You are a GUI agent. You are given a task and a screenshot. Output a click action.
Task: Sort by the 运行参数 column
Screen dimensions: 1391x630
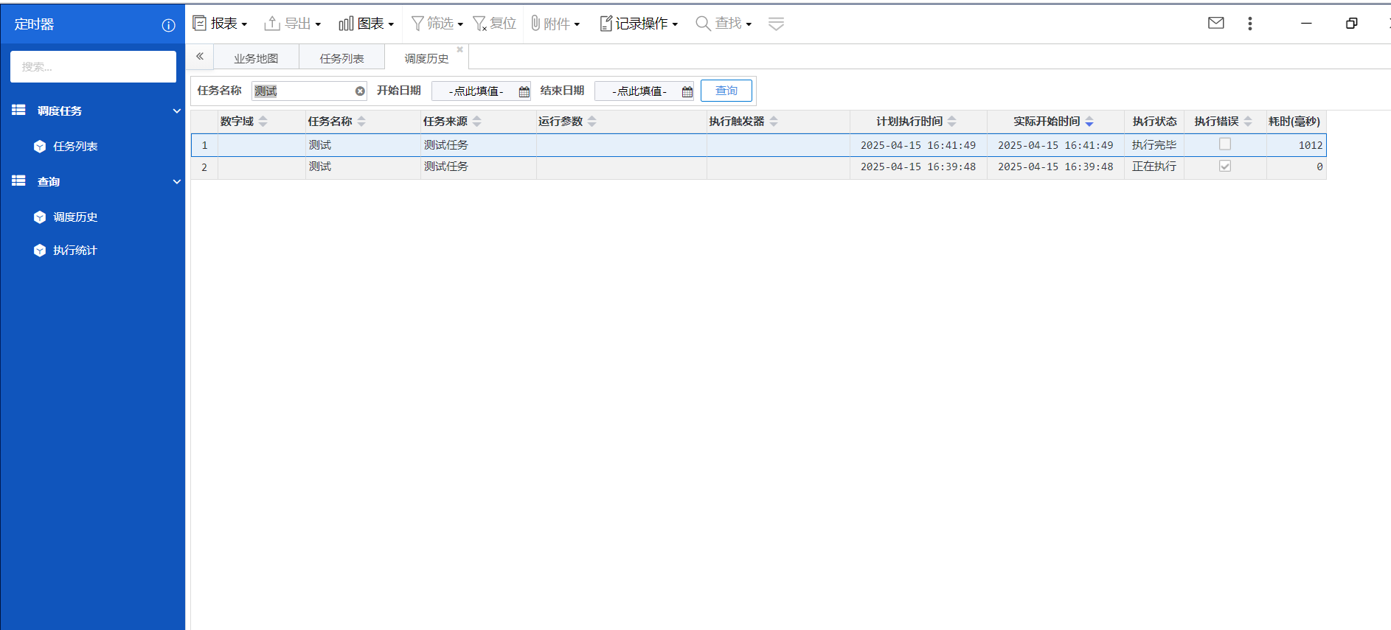[x=592, y=121]
